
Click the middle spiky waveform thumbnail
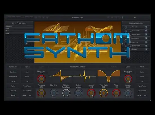pyautogui.click(x=85, y=76)
